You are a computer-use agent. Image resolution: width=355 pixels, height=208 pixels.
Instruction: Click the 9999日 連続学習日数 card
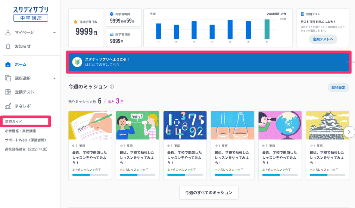[x=86, y=28]
